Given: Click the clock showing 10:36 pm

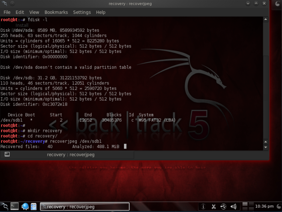Looking at the screenshot, I should click(x=264, y=206).
